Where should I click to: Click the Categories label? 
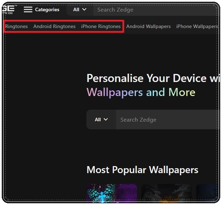[x=47, y=9]
